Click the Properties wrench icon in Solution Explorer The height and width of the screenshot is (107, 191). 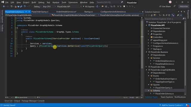[178, 15]
